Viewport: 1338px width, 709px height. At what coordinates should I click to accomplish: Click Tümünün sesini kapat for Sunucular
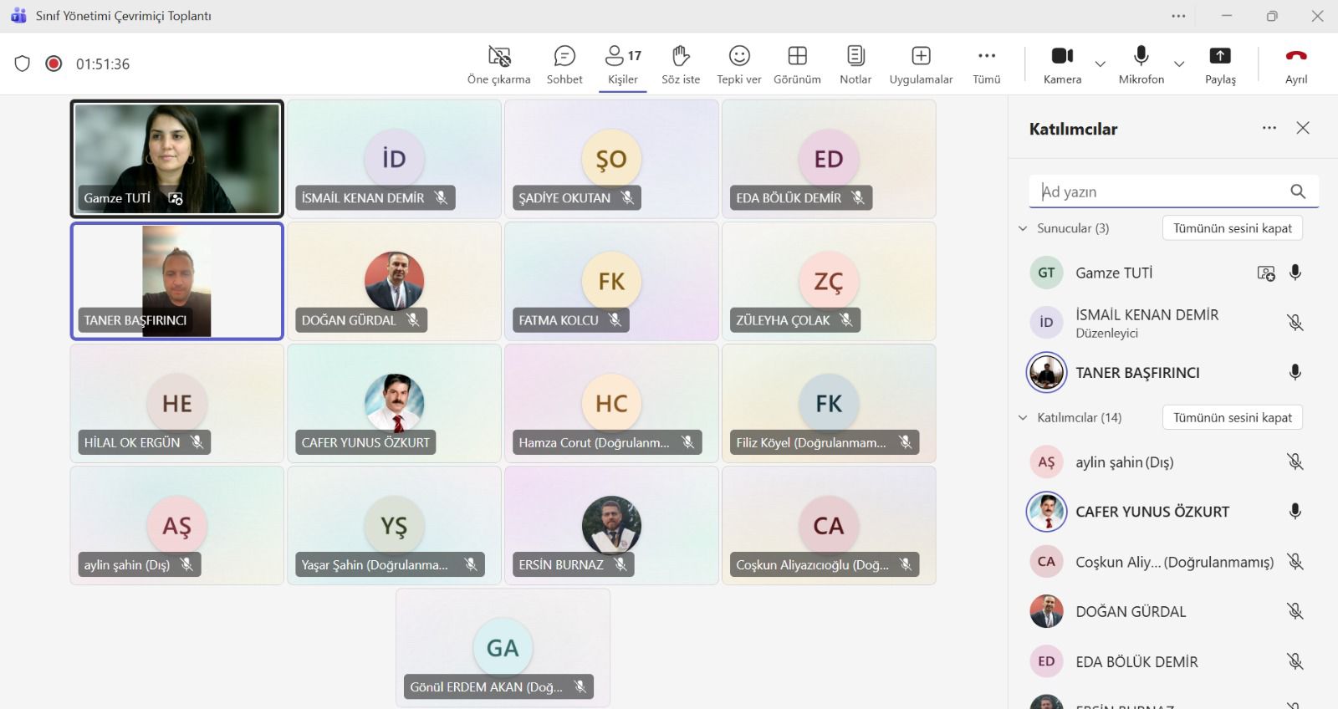click(x=1232, y=228)
